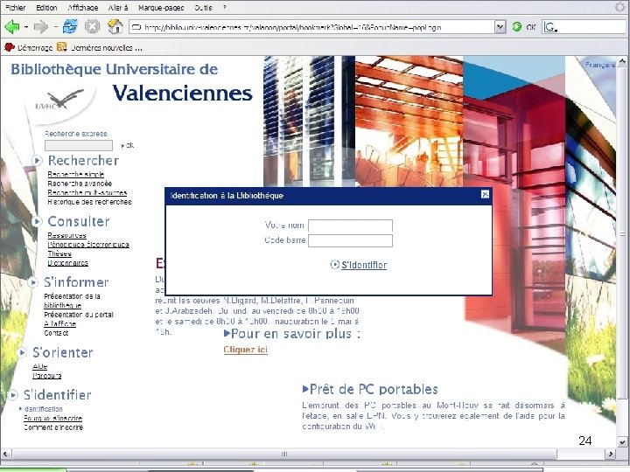
Task: Open the Aller à menu
Action: (118, 7)
